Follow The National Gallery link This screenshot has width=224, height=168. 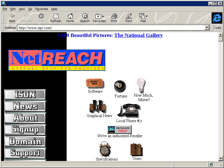(x=138, y=35)
